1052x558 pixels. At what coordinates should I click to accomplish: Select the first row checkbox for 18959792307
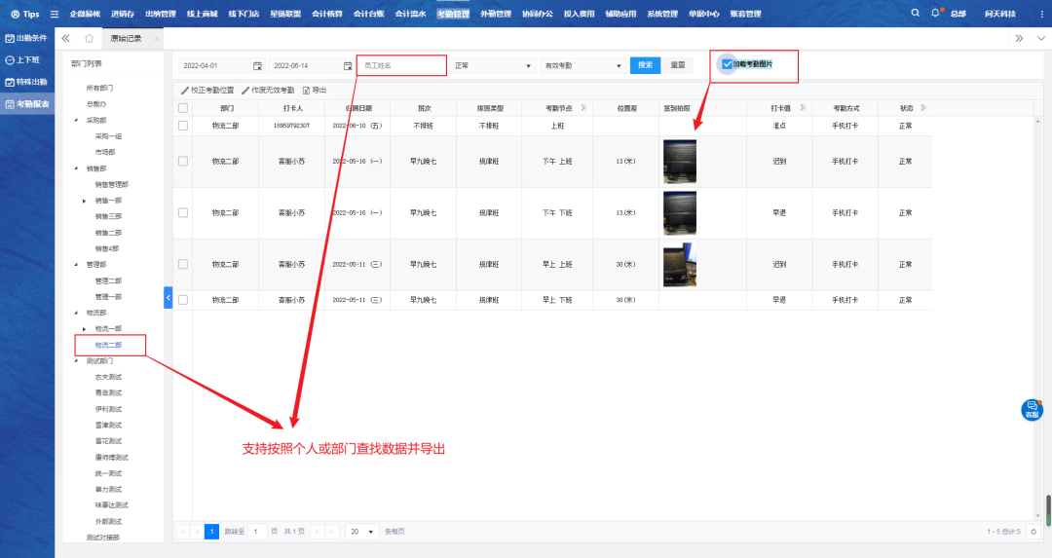point(182,126)
